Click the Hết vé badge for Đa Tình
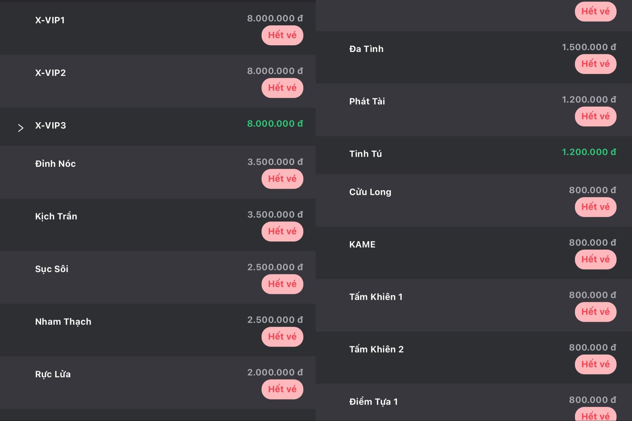This screenshot has width=632, height=421. tap(595, 64)
